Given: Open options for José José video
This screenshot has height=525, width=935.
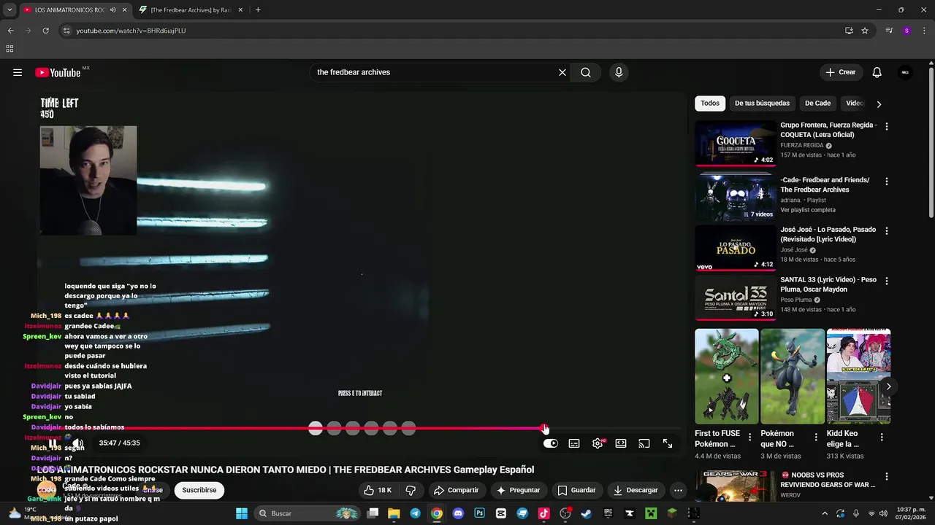Looking at the screenshot, I should pos(887,230).
